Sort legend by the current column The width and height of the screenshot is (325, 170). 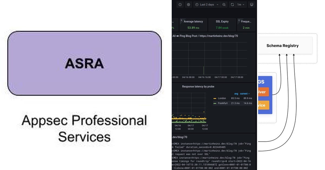click(245, 94)
